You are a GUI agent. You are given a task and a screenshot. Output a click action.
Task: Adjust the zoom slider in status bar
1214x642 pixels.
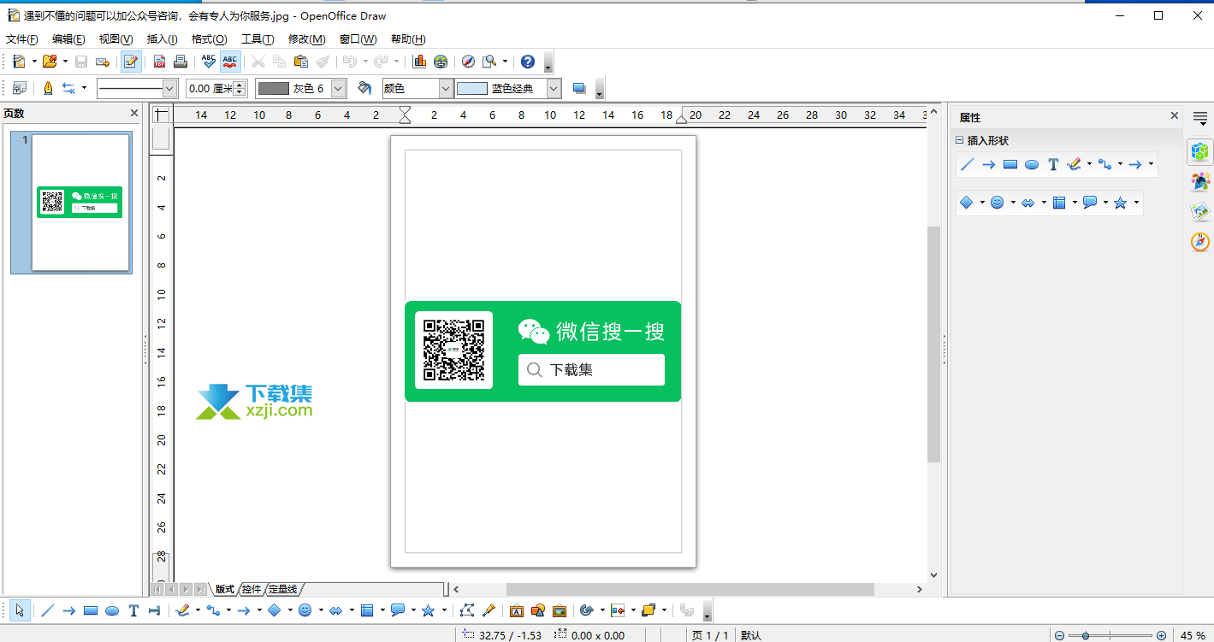click(1110, 635)
